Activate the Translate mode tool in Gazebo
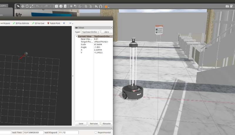Screen dimensions: 235x135 click(x=23, y=6)
